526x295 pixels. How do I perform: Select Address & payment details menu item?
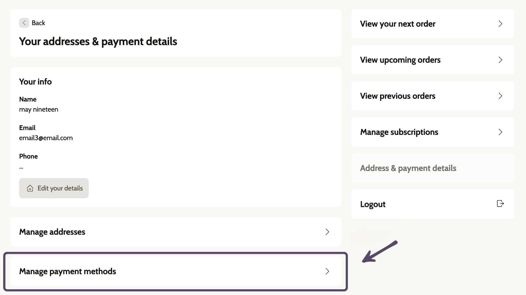click(432, 168)
